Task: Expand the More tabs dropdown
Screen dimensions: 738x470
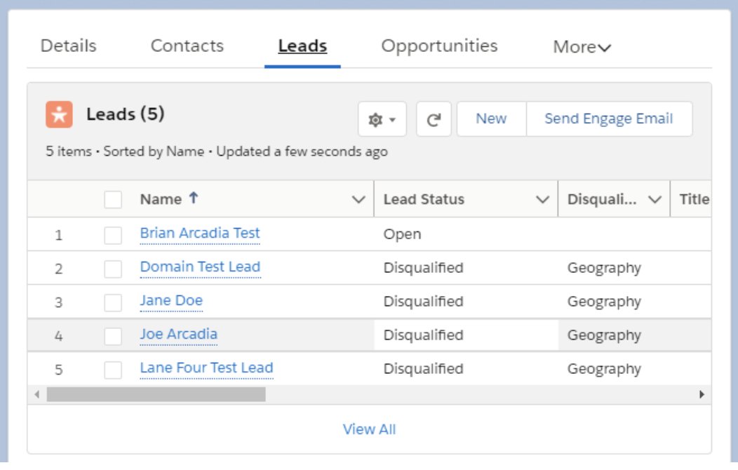Action: (582, 47)
